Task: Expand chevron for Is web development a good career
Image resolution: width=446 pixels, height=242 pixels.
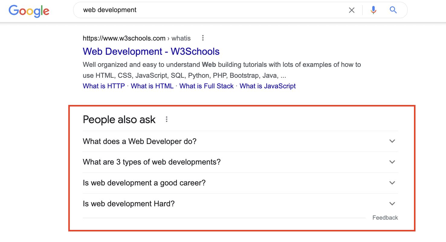Action: [392, 183]
